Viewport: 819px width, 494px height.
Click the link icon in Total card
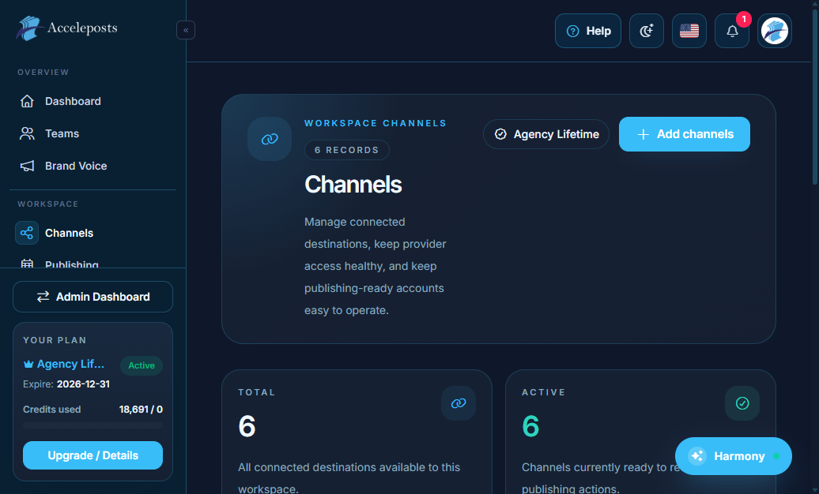[x=459, y=403]
